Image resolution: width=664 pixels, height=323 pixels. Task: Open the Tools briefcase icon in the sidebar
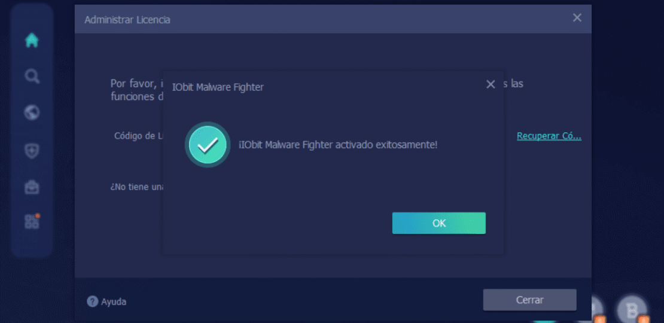point(32,187)
